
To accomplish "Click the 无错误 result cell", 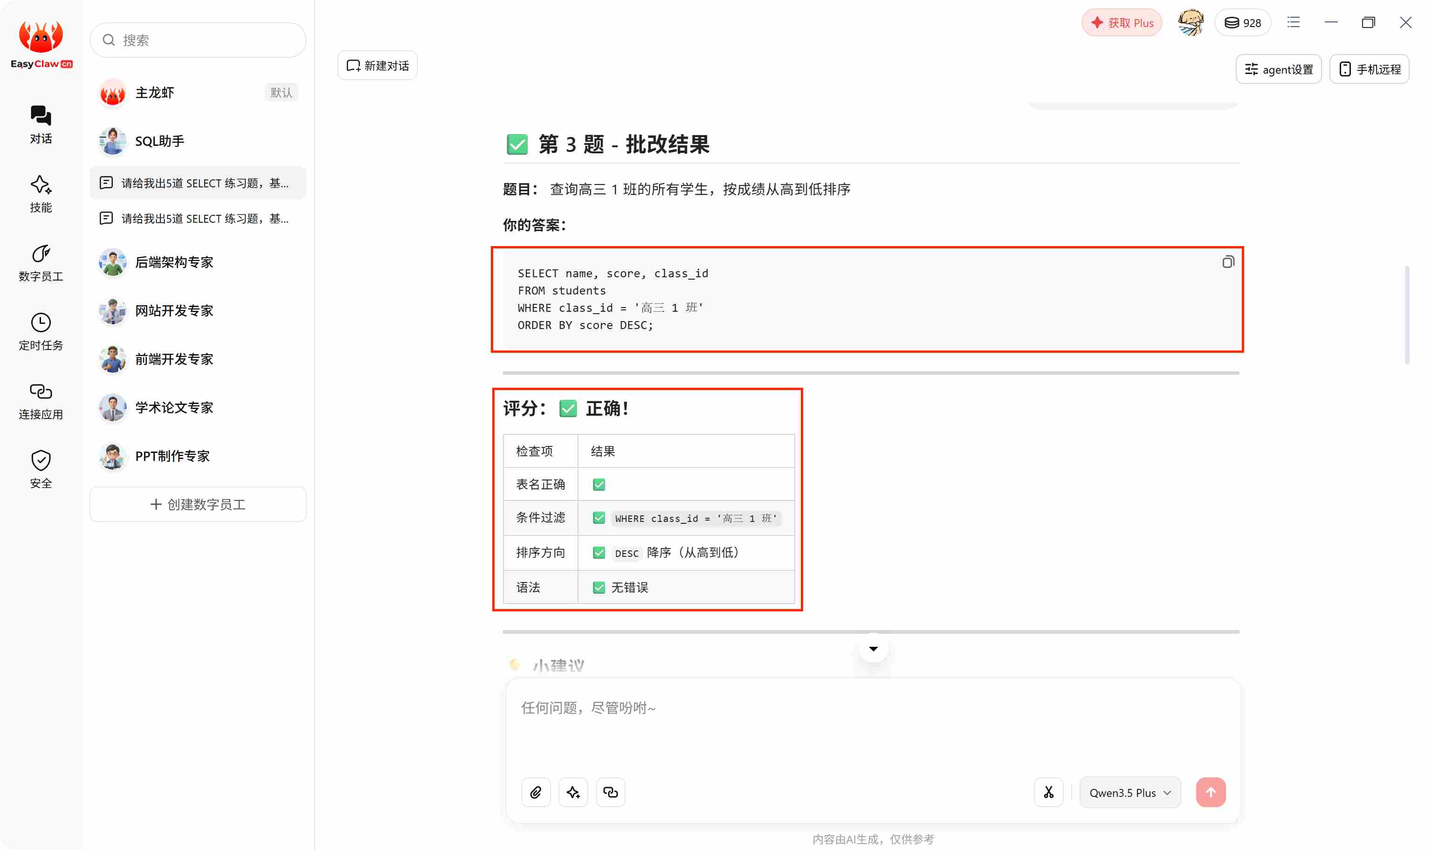I will (686, 587).
